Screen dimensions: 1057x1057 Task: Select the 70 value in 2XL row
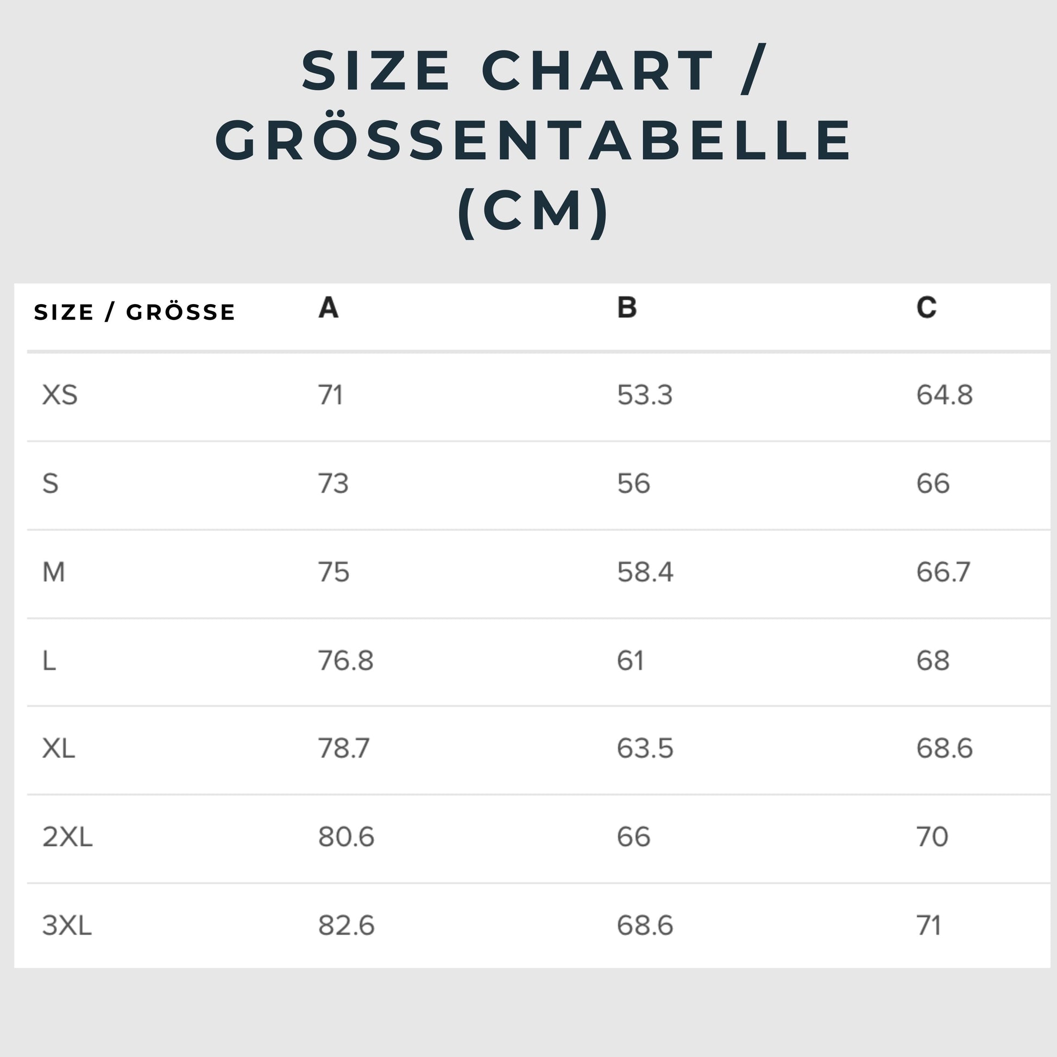click(932, 837)
